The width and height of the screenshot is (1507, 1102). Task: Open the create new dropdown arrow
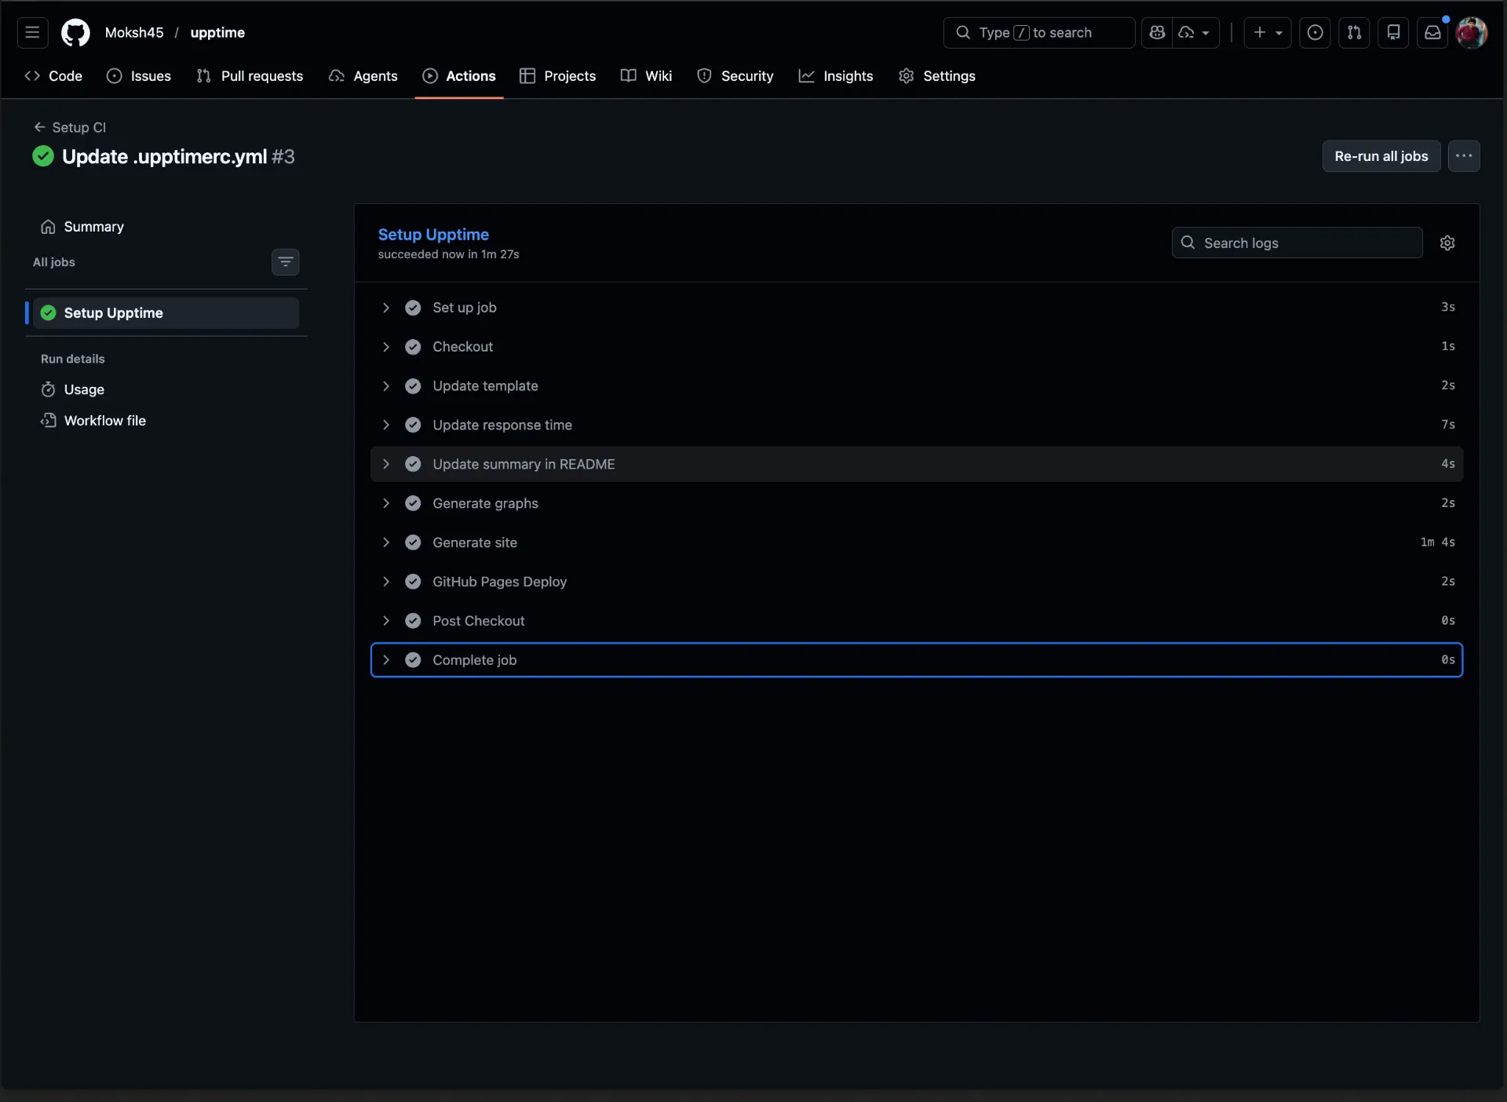[1279, 32]
